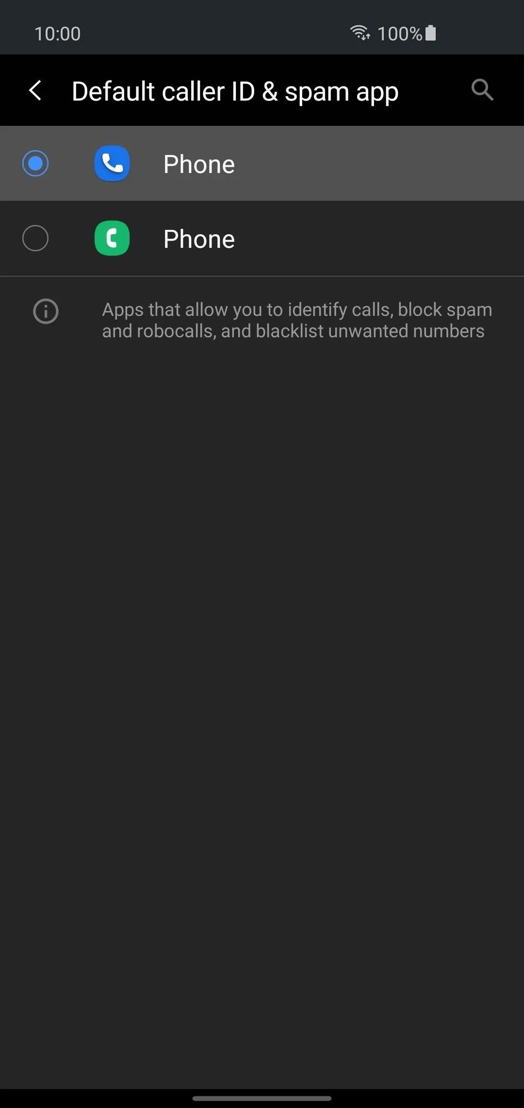Select the radio button beside green Phone

click(x=35, y=238)
